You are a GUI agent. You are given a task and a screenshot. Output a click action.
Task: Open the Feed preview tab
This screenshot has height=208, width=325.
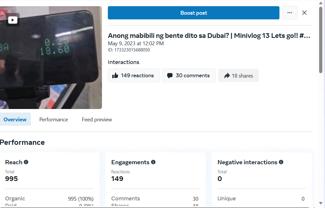tap(97, 120)
